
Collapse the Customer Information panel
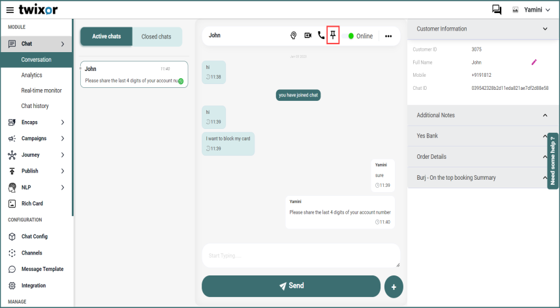click(545, 29)
